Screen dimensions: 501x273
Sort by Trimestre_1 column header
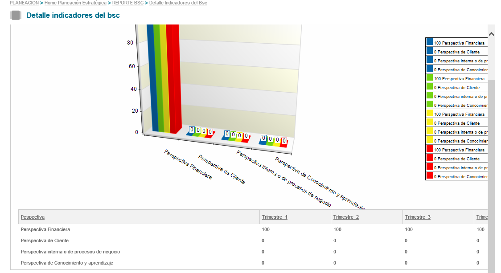coord(275,217)
